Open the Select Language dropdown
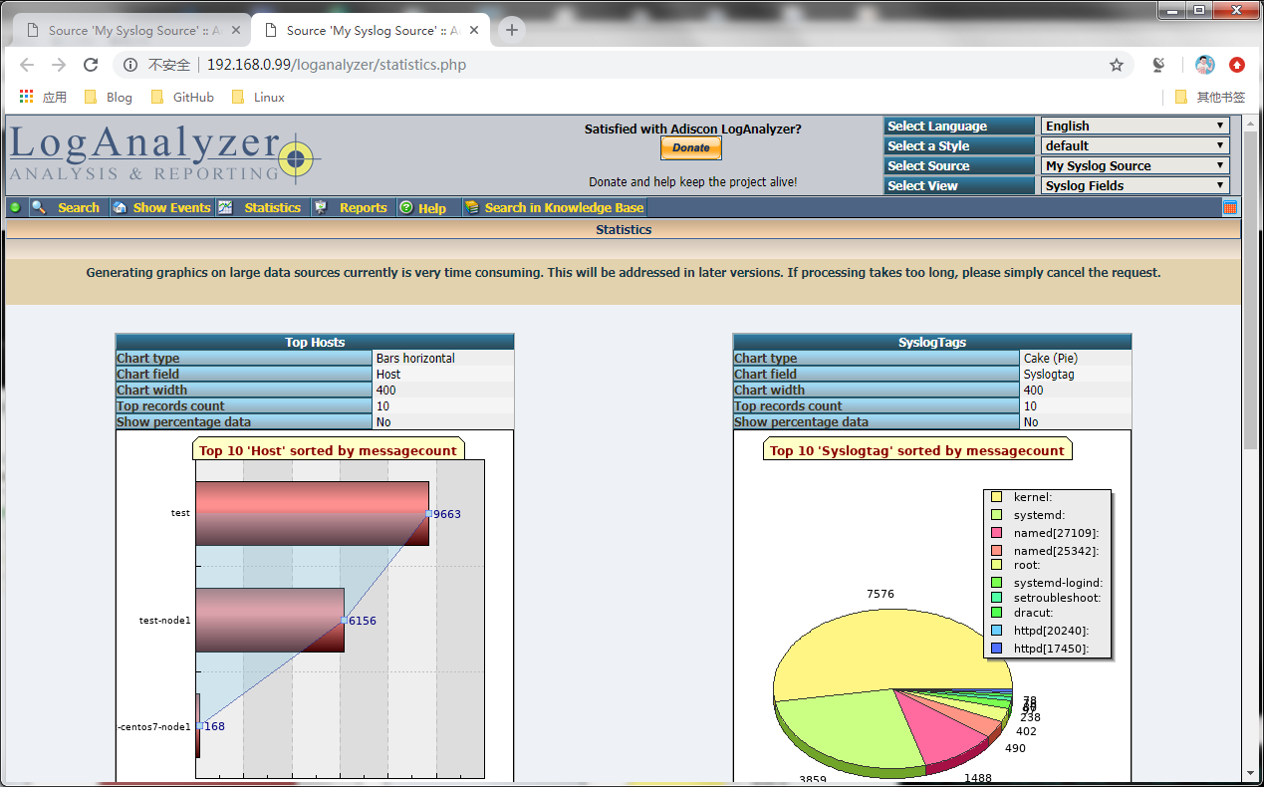Viewport: 1264px width, 787px height. point(1136,126)
